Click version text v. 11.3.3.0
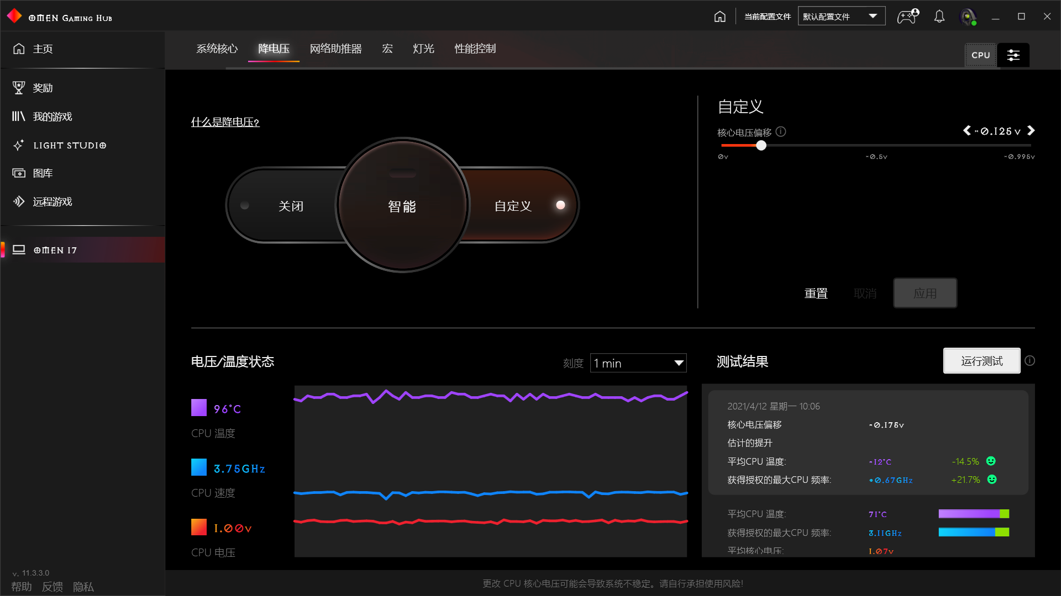Screen dimensions: 1061x596 click(x=30, y=573)
